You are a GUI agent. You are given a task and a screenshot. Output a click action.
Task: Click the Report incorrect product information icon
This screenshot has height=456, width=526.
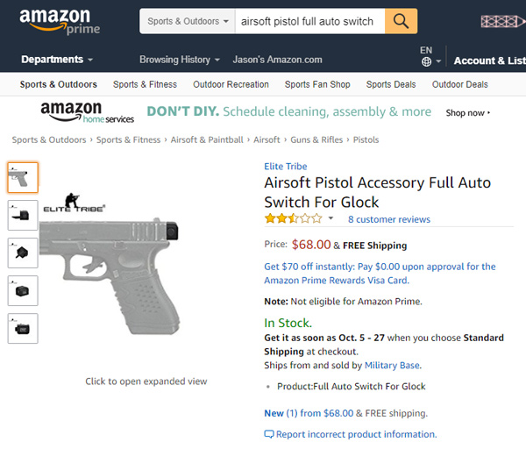269,434
